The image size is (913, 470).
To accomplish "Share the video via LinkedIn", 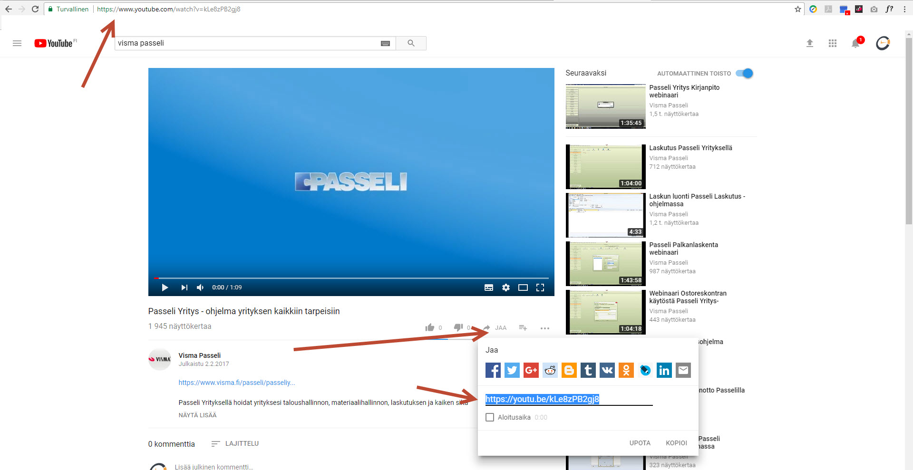I will (664, 370).
